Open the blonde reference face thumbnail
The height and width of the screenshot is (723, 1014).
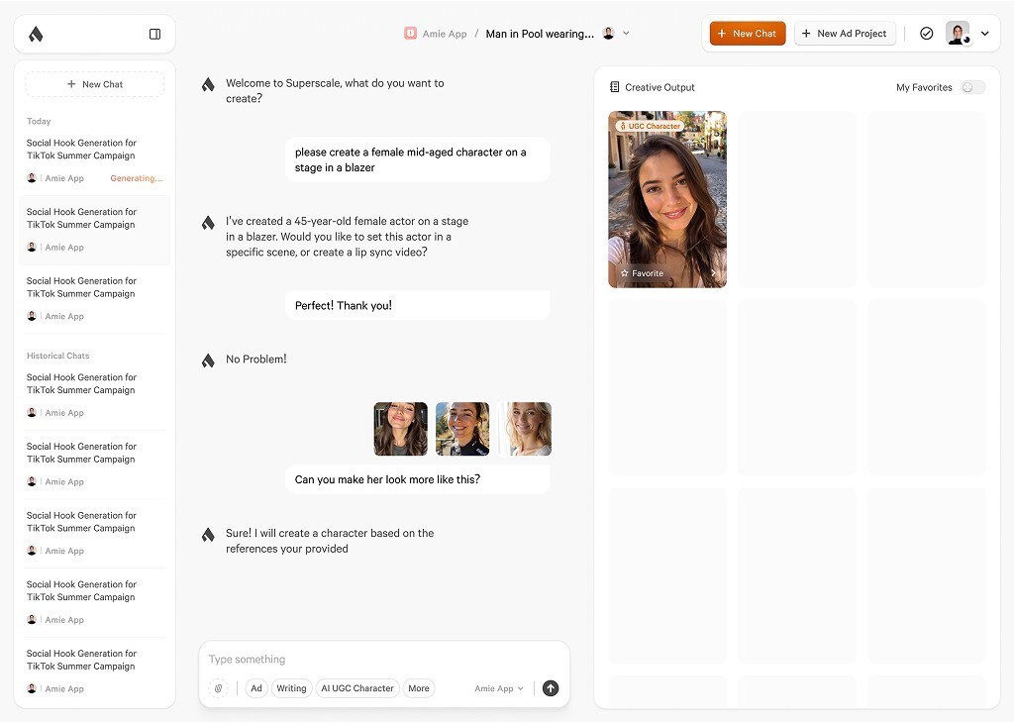point(525,429)
